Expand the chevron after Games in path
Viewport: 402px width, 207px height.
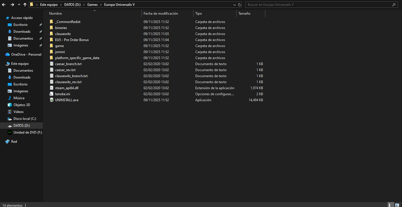click(x=101, y=5)
